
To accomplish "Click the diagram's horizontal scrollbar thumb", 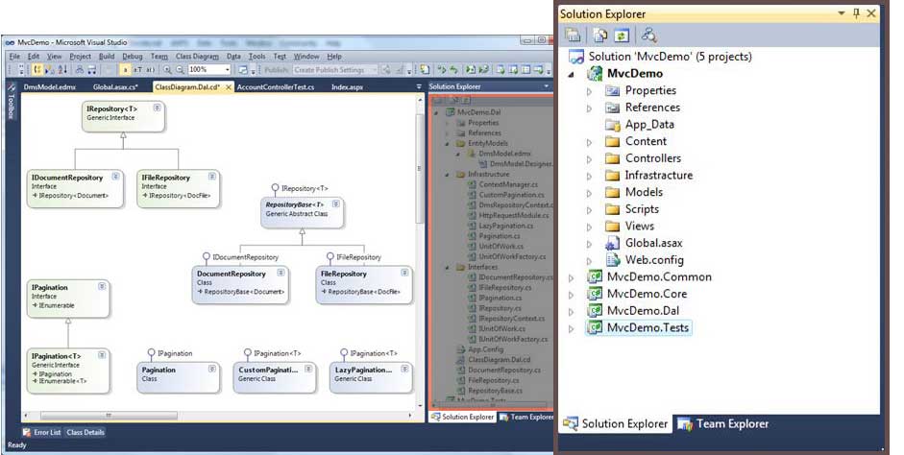I will (109, 416).
